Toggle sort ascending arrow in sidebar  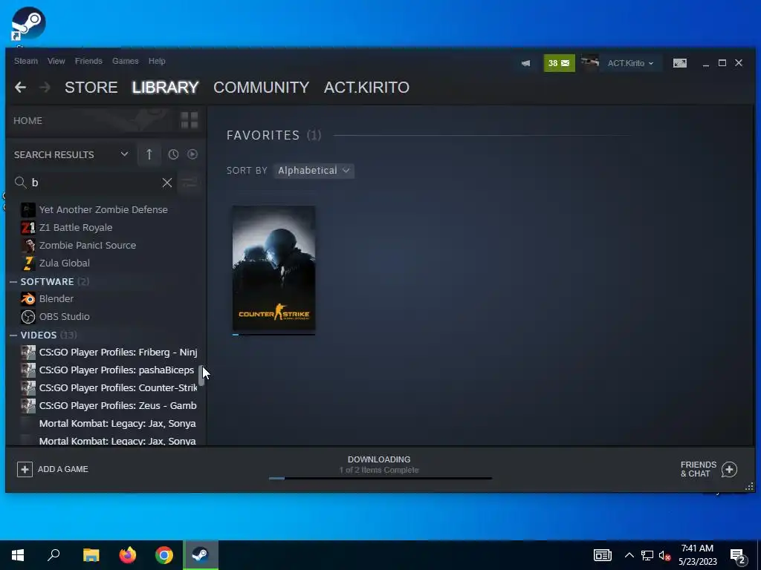(x=149, y=154)
